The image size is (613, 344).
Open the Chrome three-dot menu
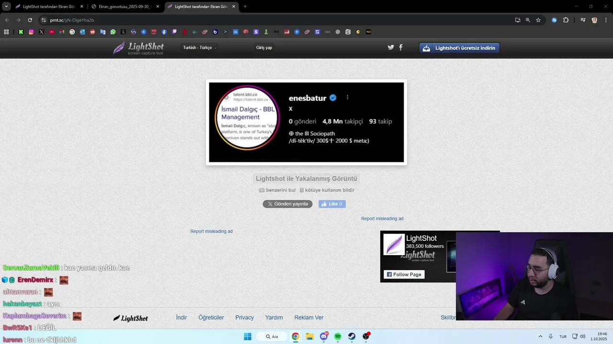tap(605, 20)
